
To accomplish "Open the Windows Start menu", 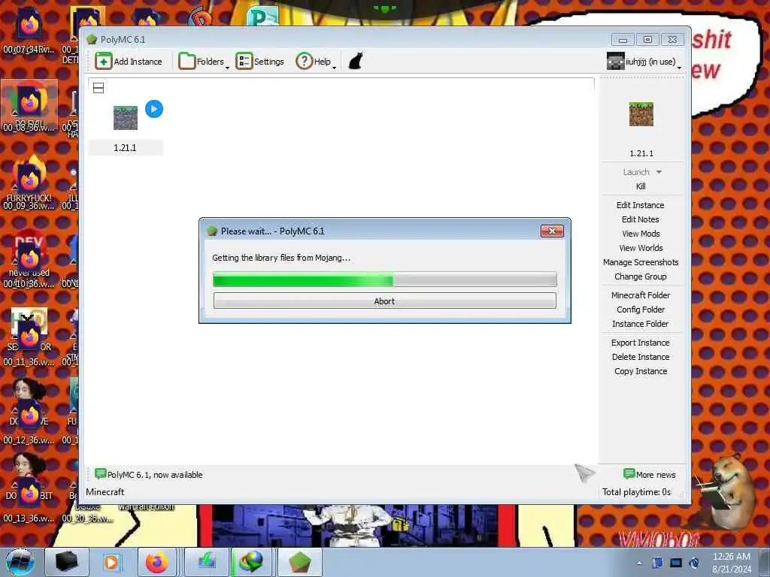I will [20, 562].
